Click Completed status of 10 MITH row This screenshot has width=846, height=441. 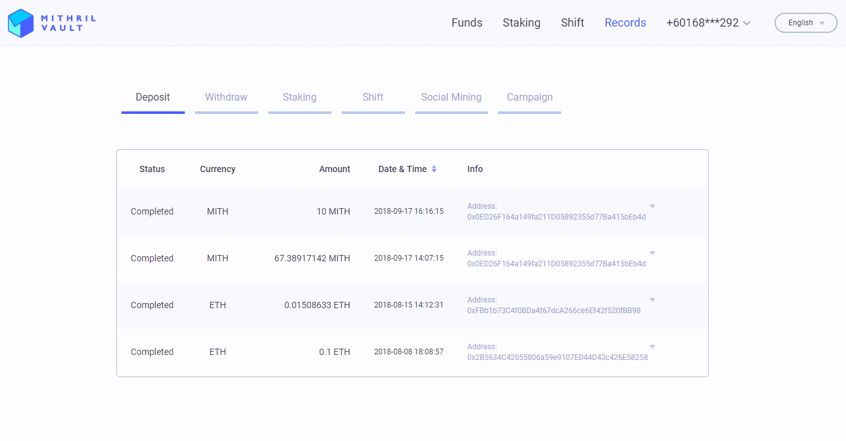pos(152,211)
